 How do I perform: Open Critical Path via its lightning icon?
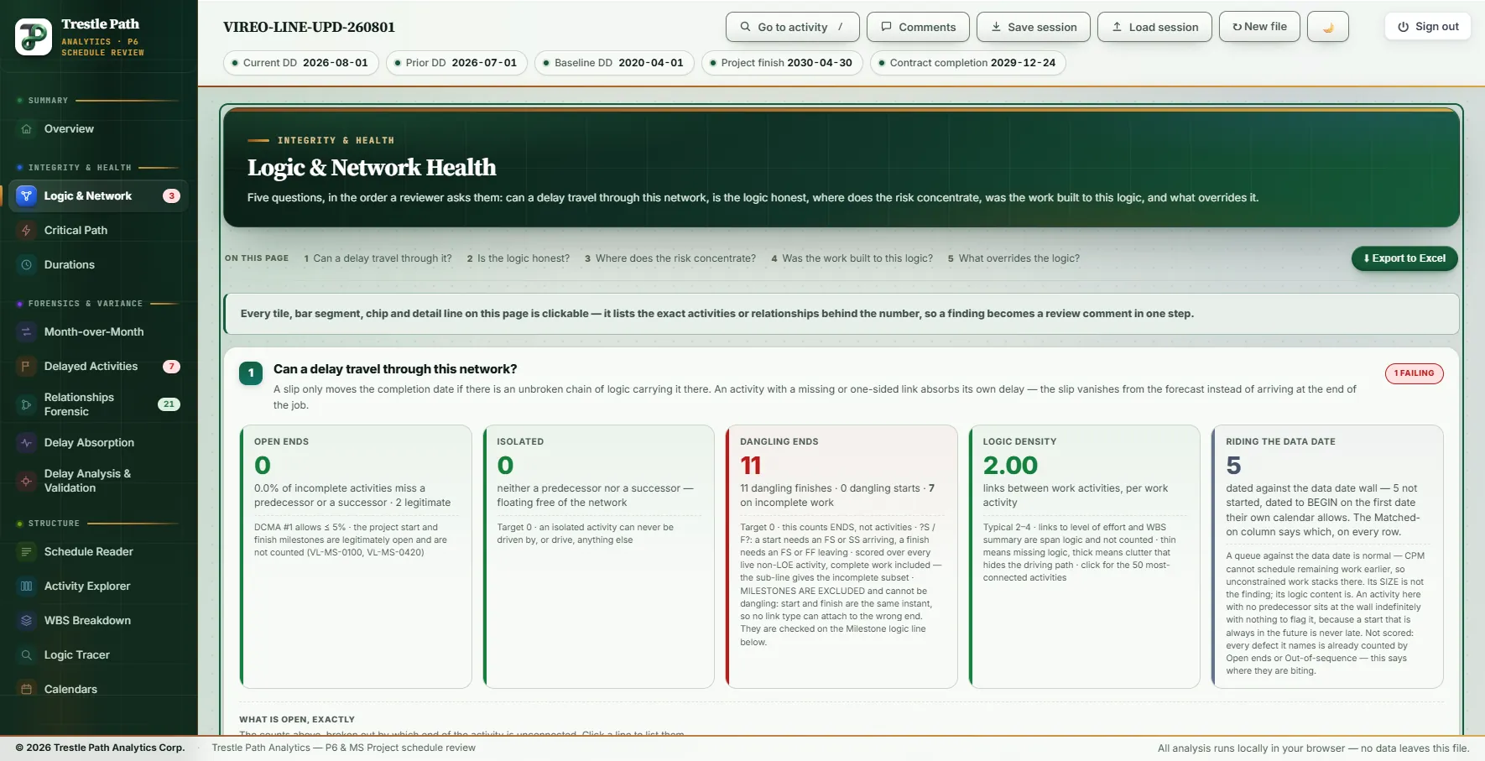tap(26, 231)
